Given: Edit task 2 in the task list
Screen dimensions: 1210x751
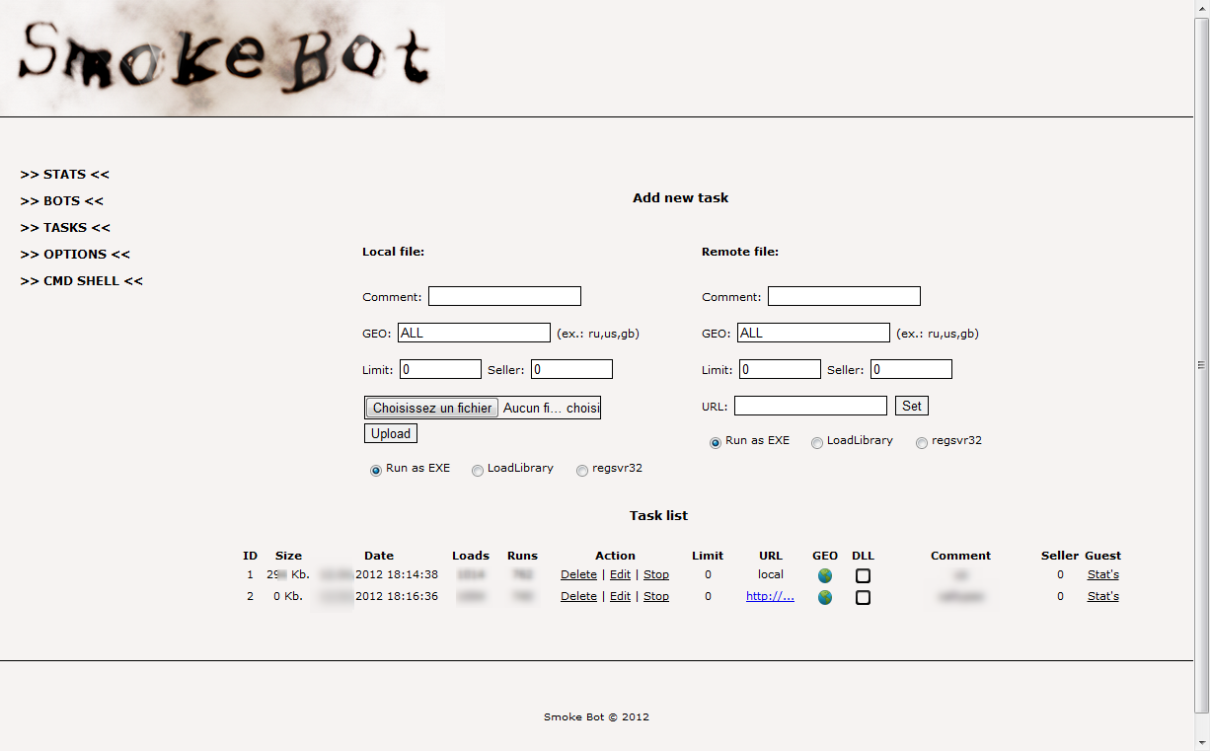Looking at the screenshot, I should tap(620, 596).
